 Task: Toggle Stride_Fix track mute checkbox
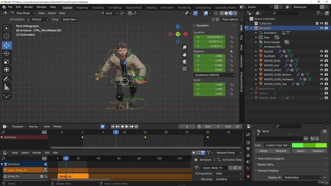tap(41, 176)
